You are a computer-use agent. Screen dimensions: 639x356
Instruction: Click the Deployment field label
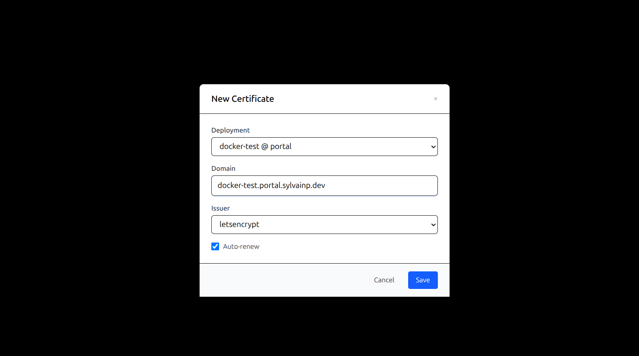[x=230, y=130]
